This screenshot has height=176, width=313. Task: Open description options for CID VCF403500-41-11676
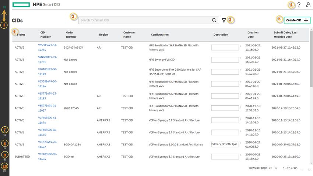click(240, 119)
